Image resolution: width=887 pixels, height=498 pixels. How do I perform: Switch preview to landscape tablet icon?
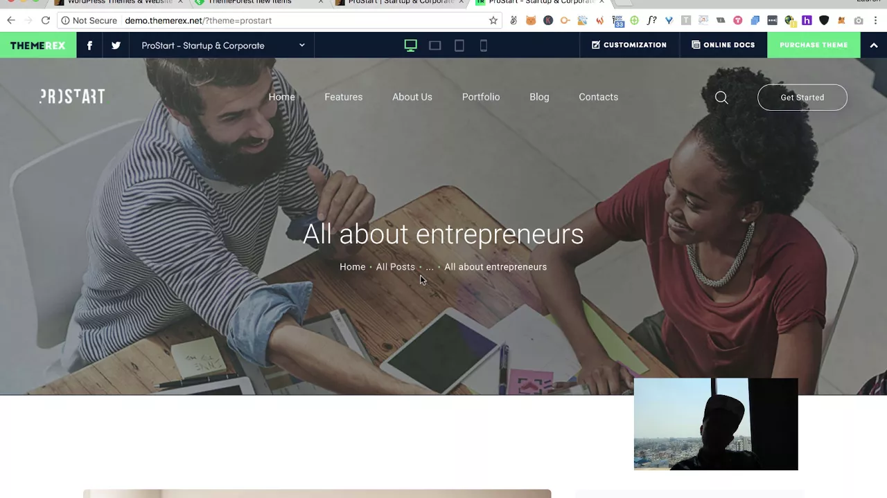pos(435,46)
